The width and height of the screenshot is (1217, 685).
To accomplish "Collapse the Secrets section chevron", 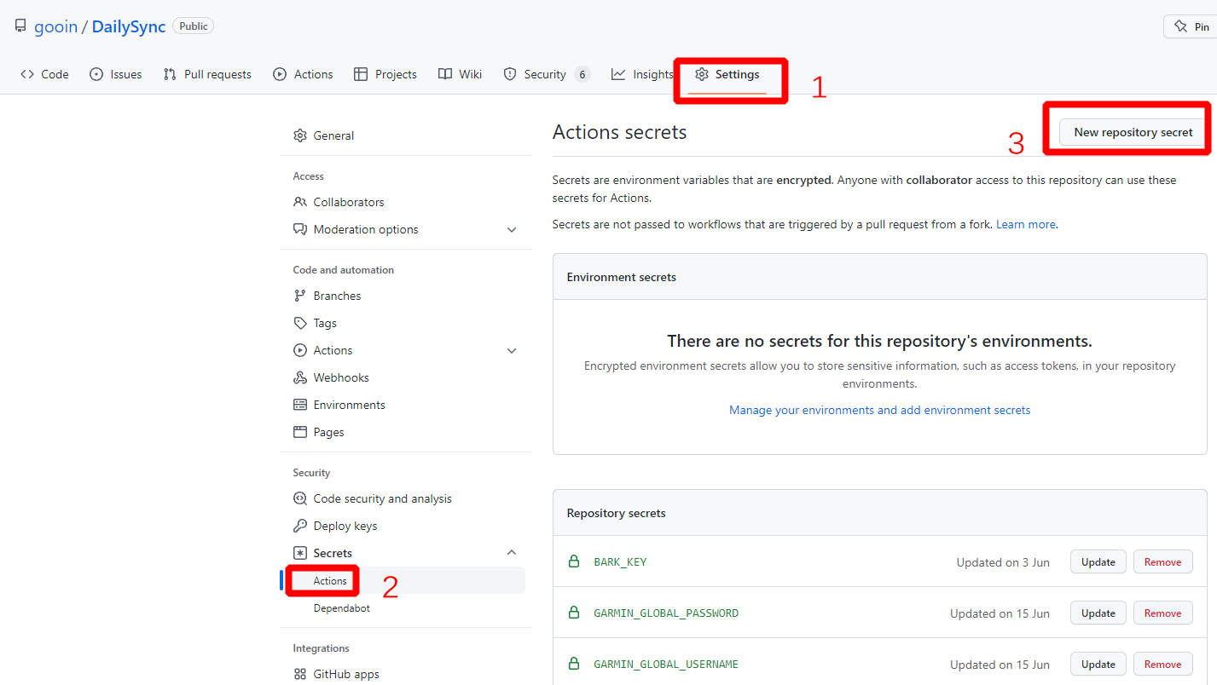I will click(512, 552).
